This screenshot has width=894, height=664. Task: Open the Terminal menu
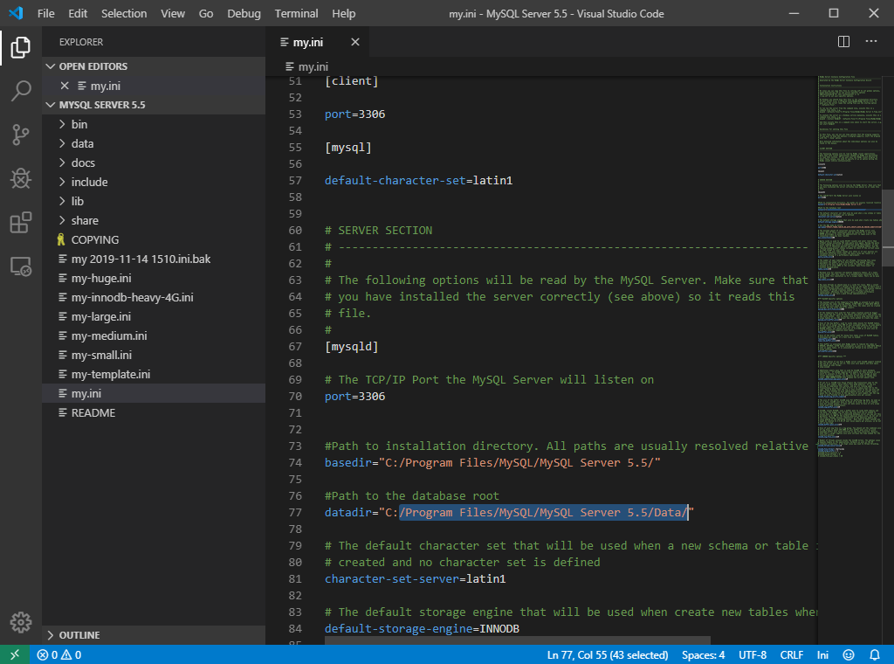click(x=296, y=14)
